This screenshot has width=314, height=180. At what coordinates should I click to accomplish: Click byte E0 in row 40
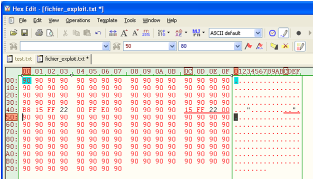tap(105, 110)
